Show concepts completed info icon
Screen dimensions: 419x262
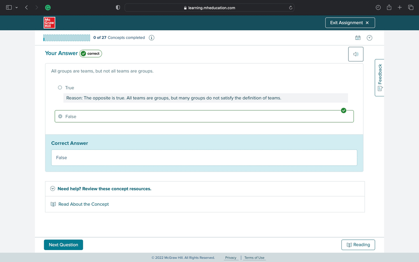pos(152,38)
